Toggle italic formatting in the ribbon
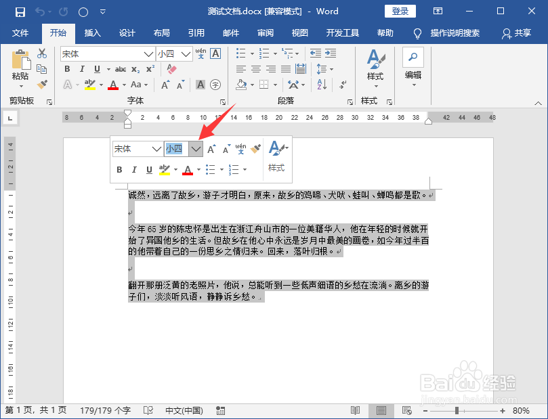 coord(82,68)
